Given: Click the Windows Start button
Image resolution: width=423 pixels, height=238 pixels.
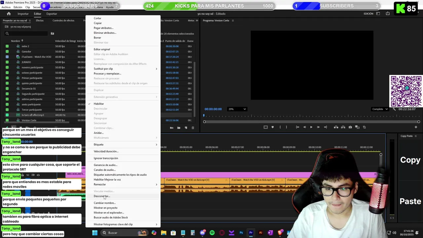Looking at the screenshot, I should (95, 233).
